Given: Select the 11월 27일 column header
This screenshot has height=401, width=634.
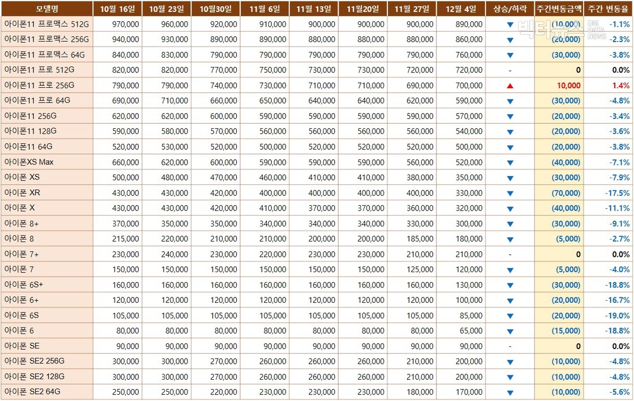Looking at the screenshot, I should 412,8.
